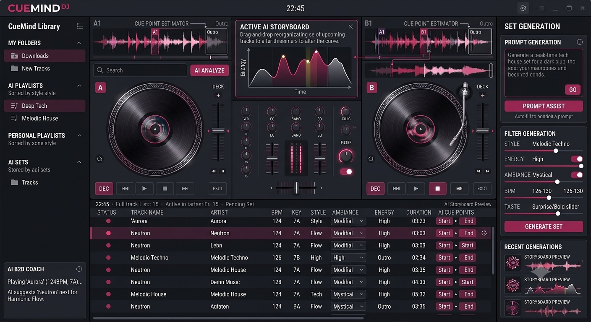Open the hamburger menu in title bar
The height and width of the screenshot is (322, 591).
pyautogui.click(x=541, y=8)
